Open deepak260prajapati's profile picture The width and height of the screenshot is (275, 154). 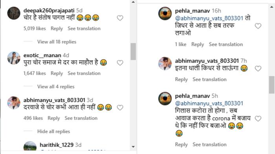14,13
